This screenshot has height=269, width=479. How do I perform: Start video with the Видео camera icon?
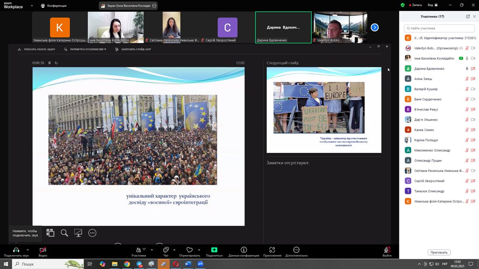click(43, 249)
